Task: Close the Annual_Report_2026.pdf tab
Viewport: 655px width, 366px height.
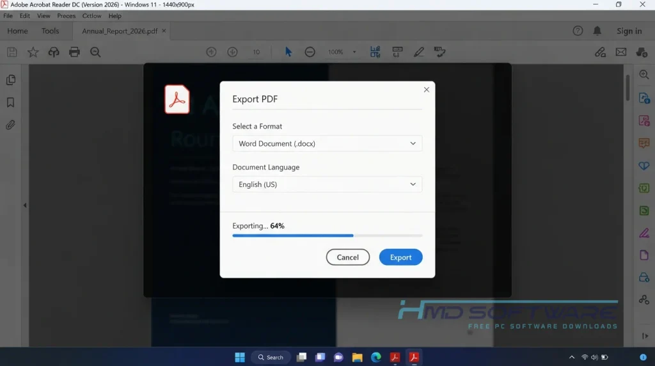Action: tap(164, 31)
